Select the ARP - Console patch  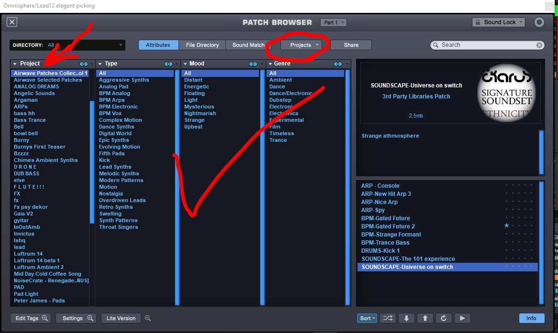(380, 186)
